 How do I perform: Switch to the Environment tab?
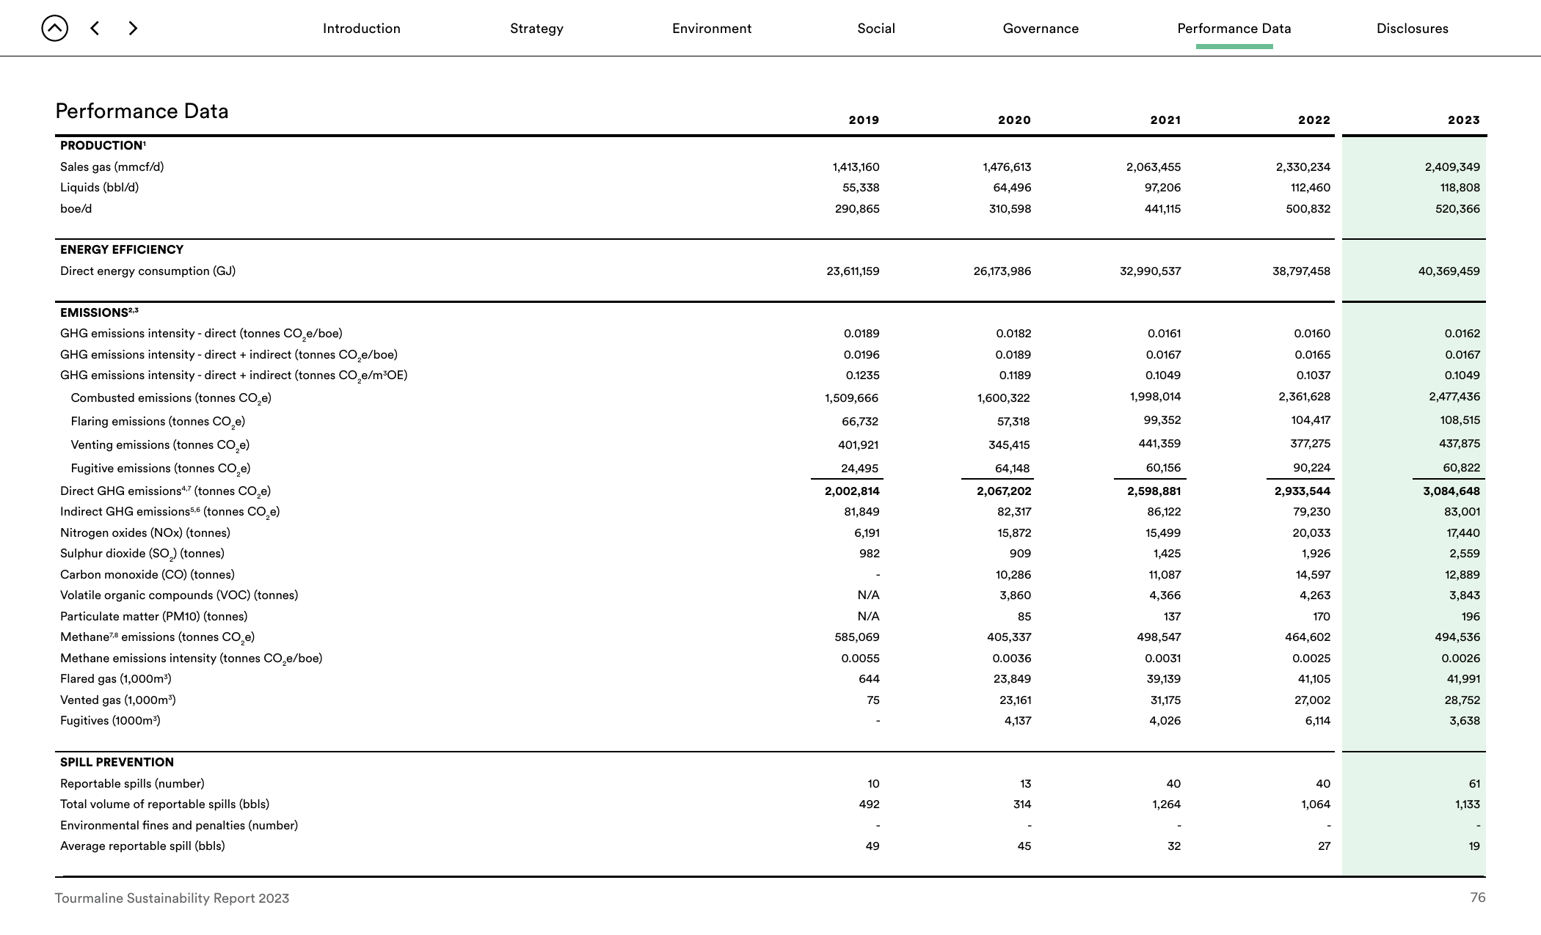click(712, 29)
